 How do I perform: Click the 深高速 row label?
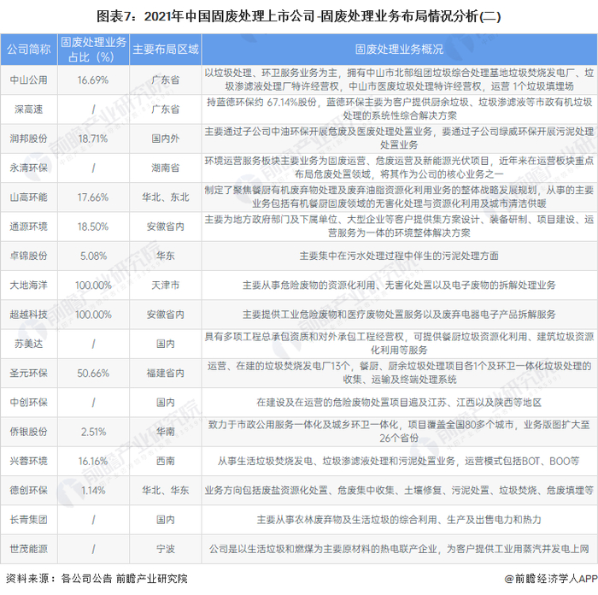(x=28, y=109)
